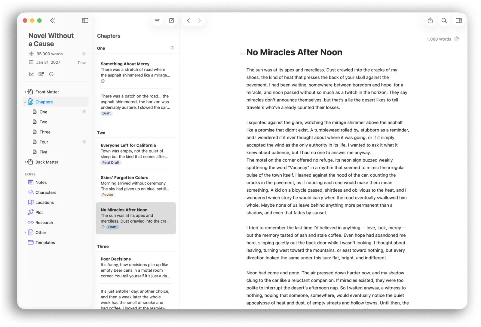Viewport: 481px width, 327px height.
Task: Open the Poor Decisions sheet
Action: click(136, 267)
